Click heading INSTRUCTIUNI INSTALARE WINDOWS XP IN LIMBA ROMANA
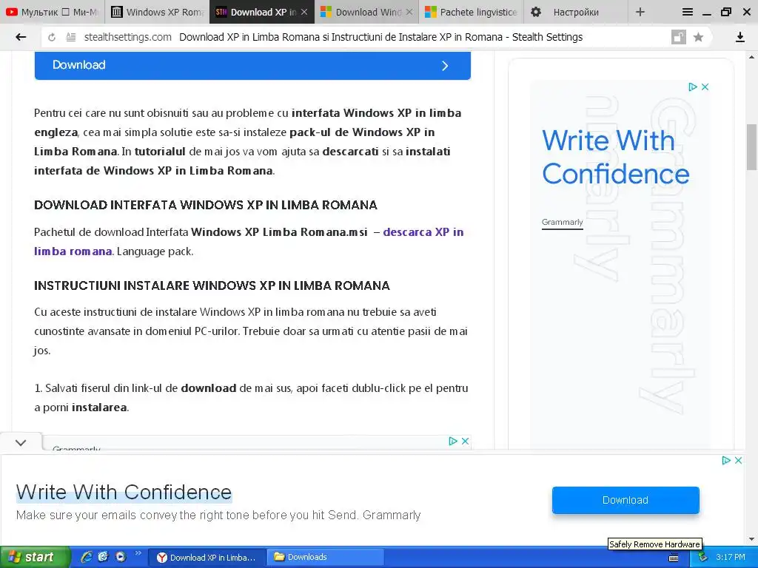 (212, 285)
